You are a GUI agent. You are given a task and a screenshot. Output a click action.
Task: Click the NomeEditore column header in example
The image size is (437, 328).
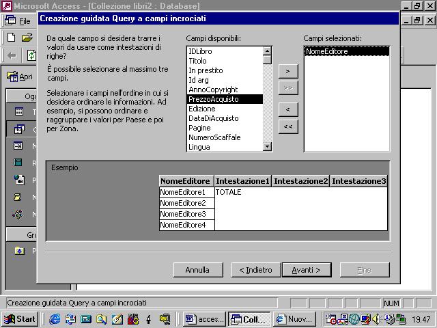[186, 181]
